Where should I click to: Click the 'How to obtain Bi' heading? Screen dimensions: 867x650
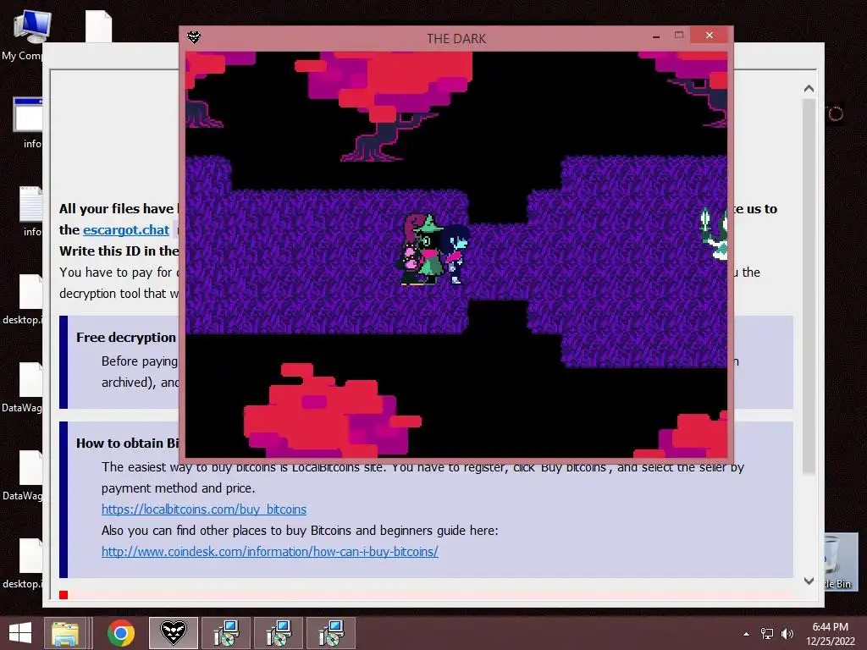tap(128, 443)
